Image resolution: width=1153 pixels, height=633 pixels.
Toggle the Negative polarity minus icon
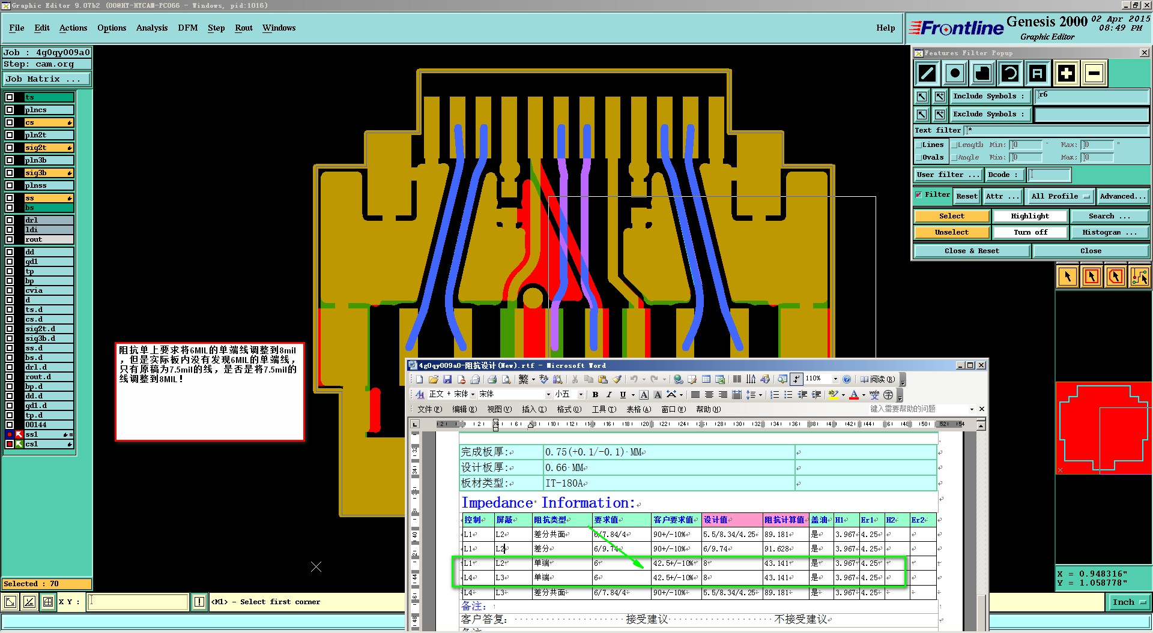[1094, 74]
